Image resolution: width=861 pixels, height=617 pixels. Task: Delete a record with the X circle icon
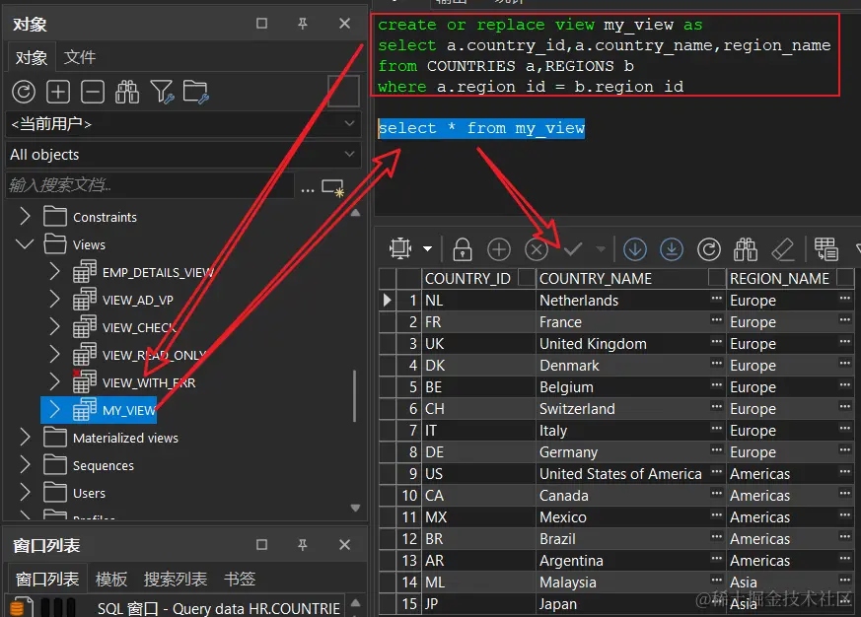[x=537, y=249]
